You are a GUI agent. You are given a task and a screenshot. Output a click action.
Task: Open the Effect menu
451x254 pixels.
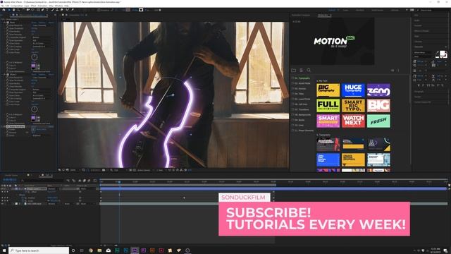click(33, 6)
